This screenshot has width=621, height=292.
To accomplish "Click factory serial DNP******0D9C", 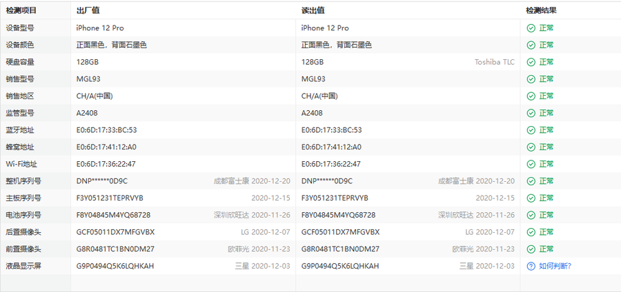I will click(102, 181).
